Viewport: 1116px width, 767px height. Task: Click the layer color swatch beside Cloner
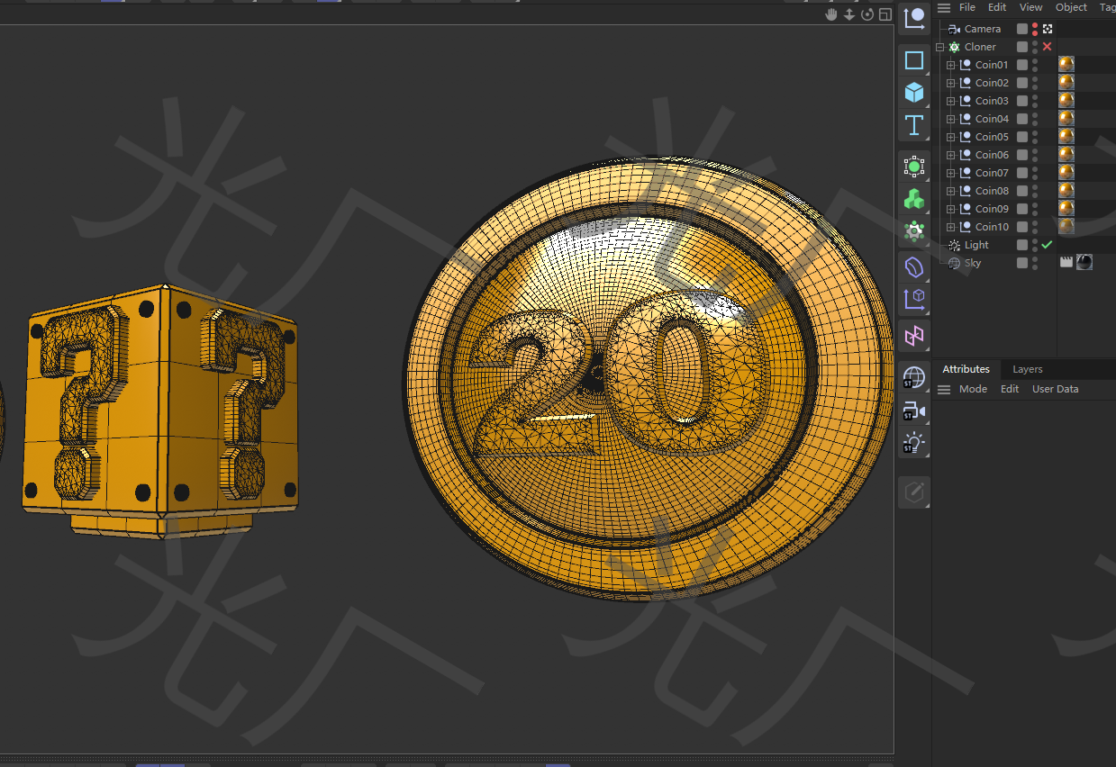pos(1021,46)
